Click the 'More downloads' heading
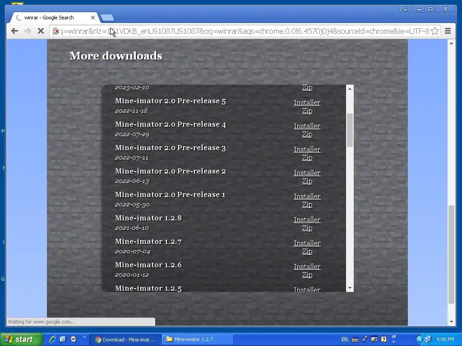The width and height of the screenshot is (462, 346). (x=116, y=56)
